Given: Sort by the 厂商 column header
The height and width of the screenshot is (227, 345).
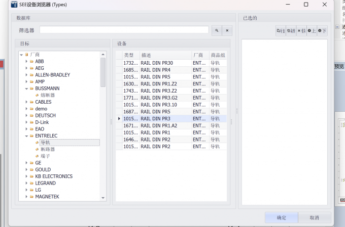Looking at the screenshot, I should 200,55.
